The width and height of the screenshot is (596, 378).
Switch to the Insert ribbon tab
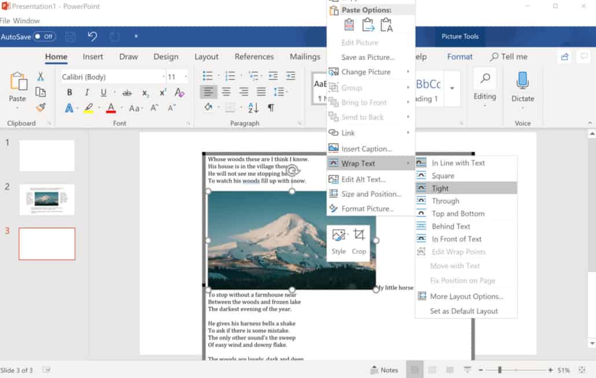(93, 57)
